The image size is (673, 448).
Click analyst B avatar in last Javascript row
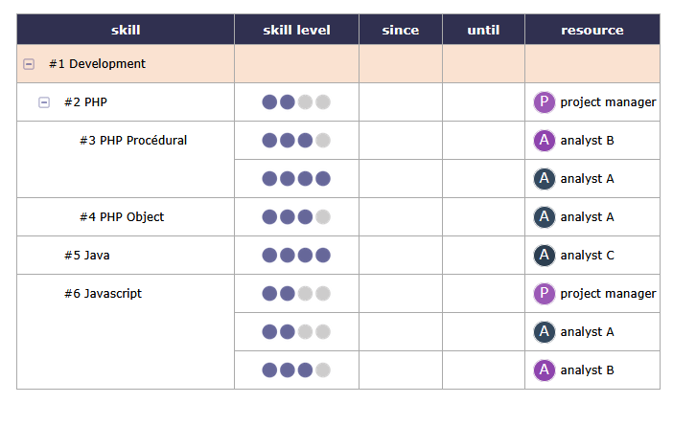coord(545,370)
